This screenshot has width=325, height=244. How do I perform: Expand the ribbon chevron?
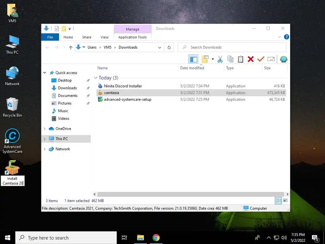coord(279,37)
